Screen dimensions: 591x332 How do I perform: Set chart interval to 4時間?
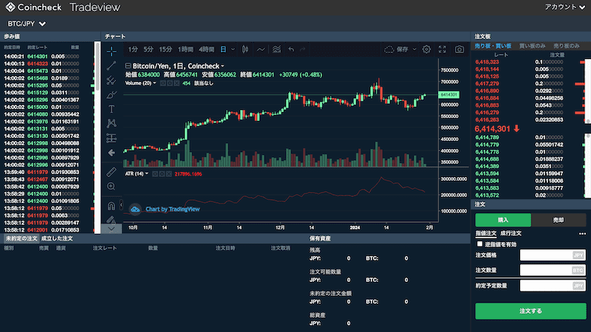pyautogui.click(x=207, y=49)
